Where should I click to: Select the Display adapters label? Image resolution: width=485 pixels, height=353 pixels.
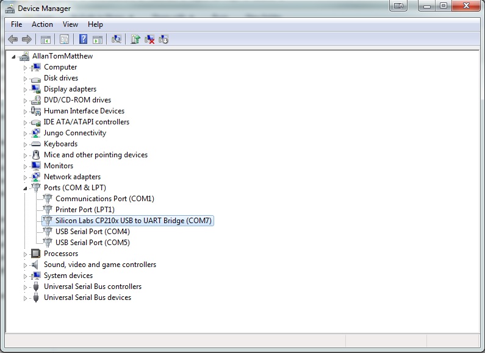click(70, 89)
